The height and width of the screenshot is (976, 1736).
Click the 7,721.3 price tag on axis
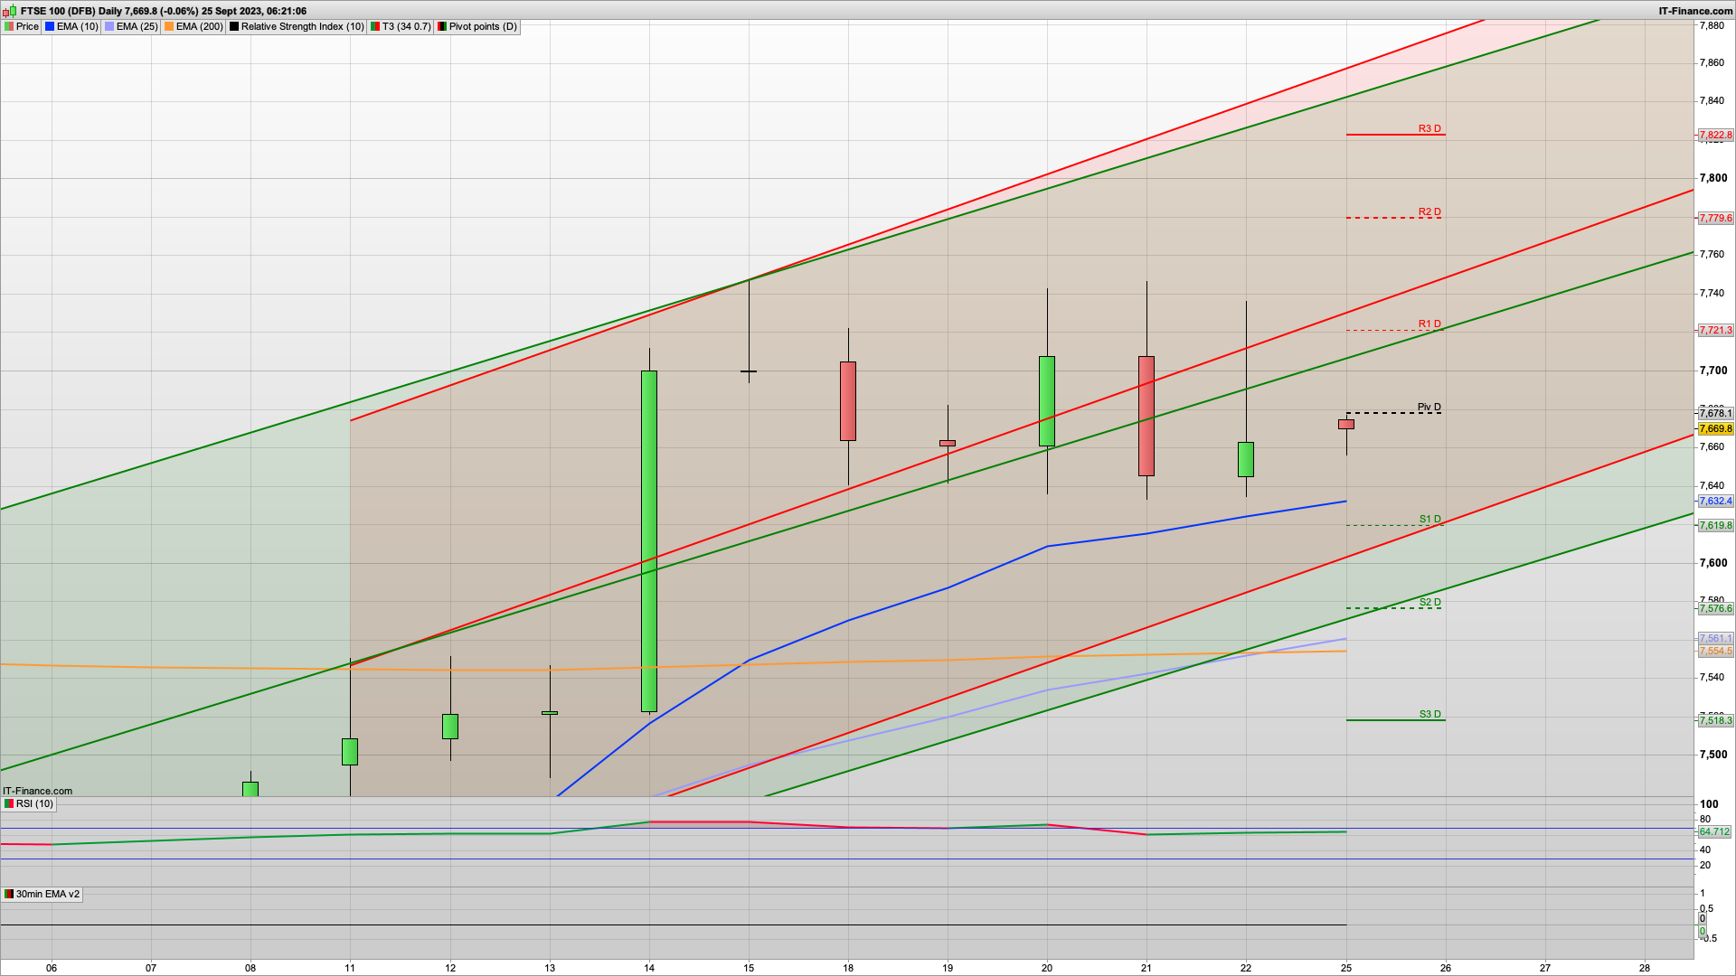point(1715,331)
